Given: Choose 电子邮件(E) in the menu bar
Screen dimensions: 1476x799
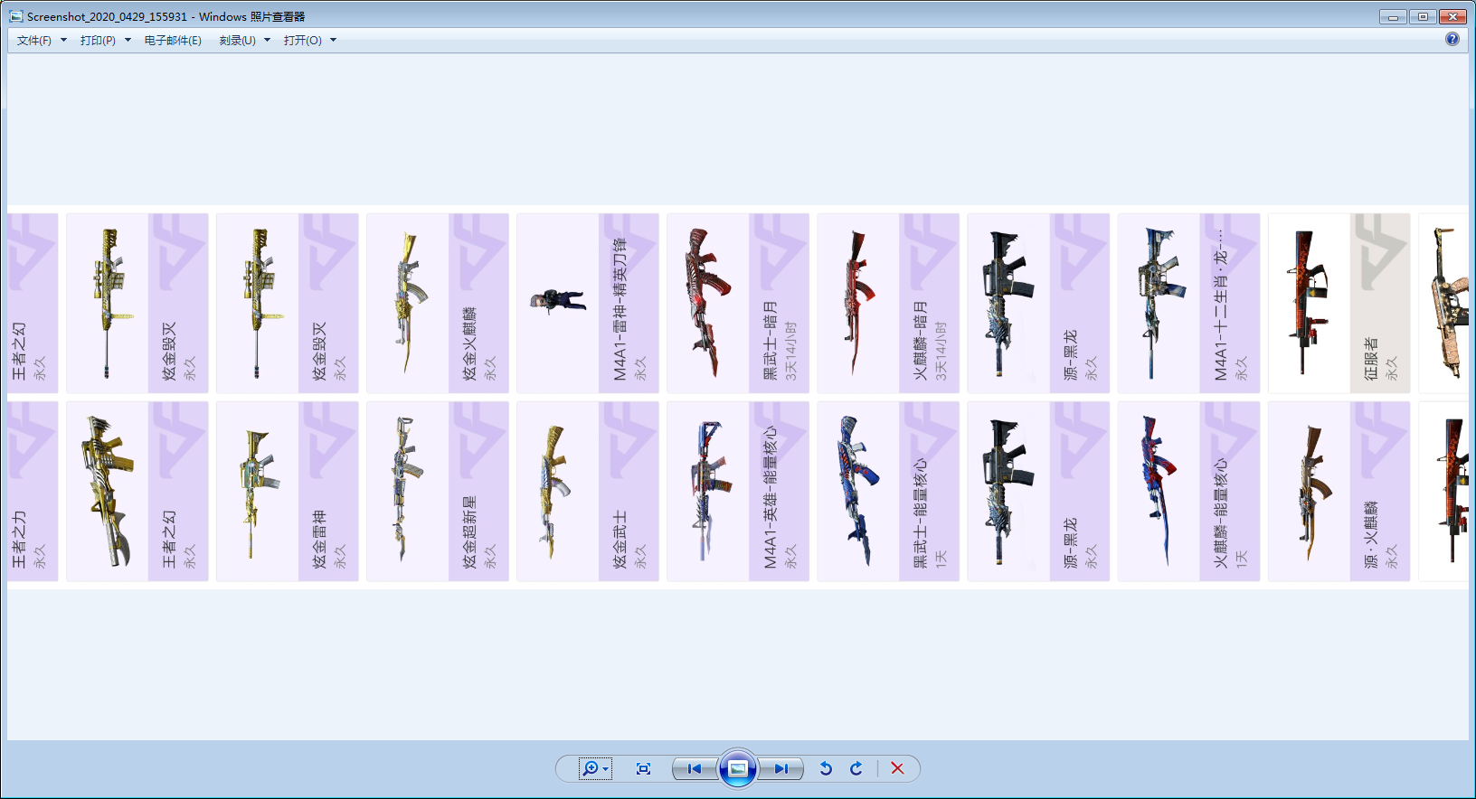Looking at the screenshot, I should pyautogui.click(x=173, y=41).
